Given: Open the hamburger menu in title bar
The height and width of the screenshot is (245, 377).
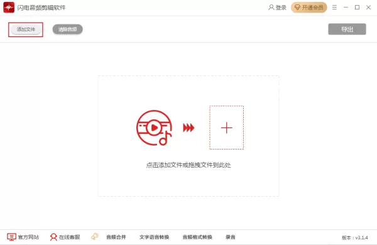Looking at the screenshot, I should click(334, 8).
